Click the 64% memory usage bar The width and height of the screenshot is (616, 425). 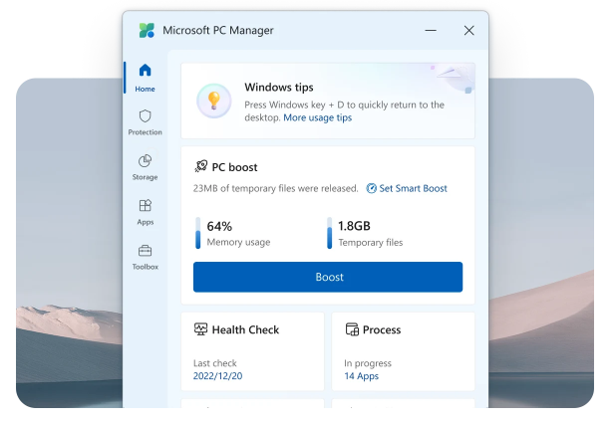point(197,233)
